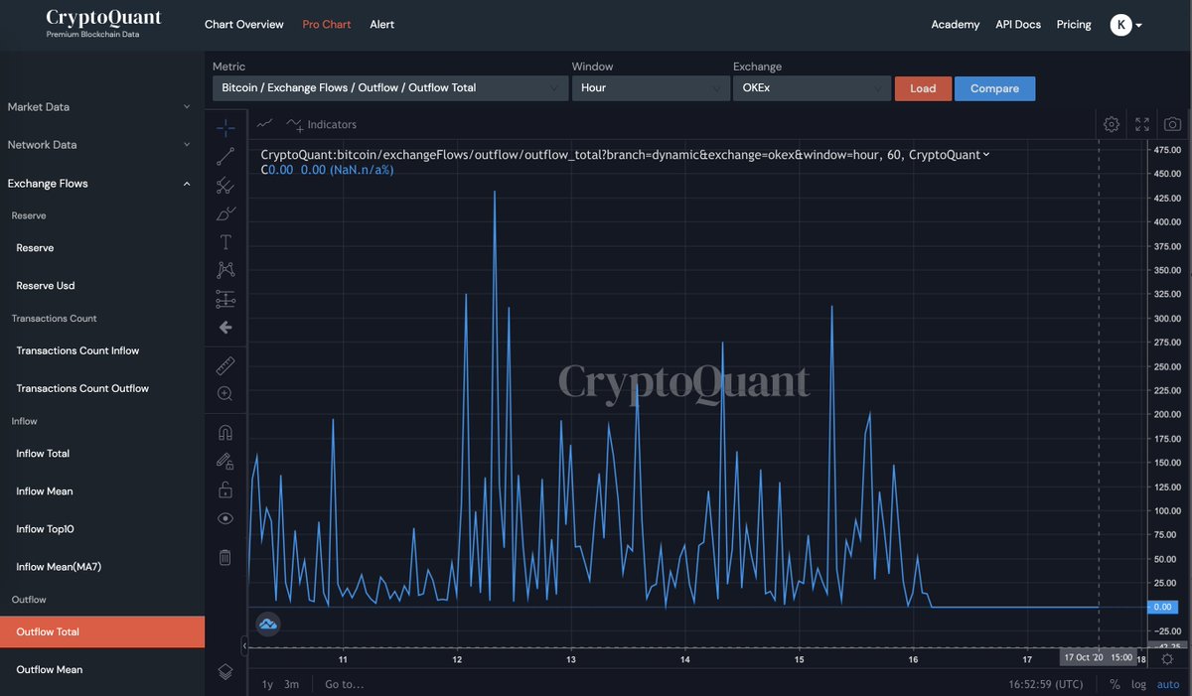Toggle lock all drawing tools
The width and height of the screenshot is (1192, 696).
point(225,489)
